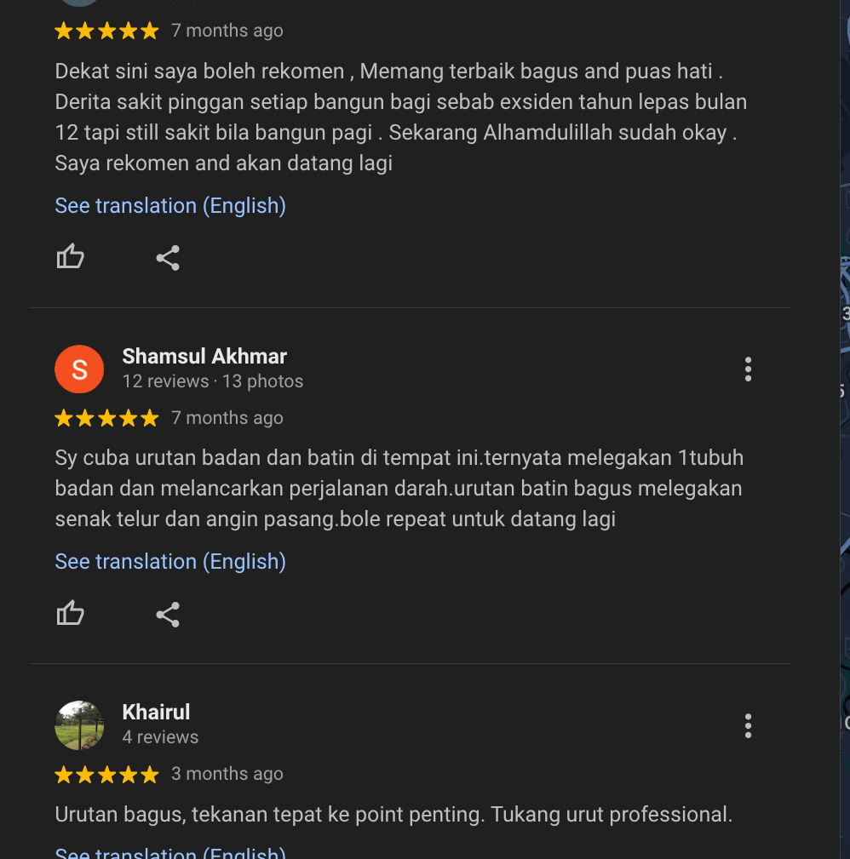
Task: Open Shamsul Akhmar's profile name
Action: 204,356
